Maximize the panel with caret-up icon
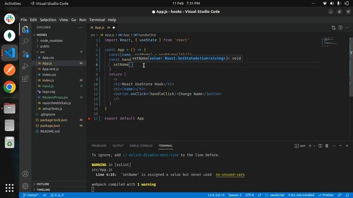Viewport: 353px width, 198px height. tap(340, 146)
